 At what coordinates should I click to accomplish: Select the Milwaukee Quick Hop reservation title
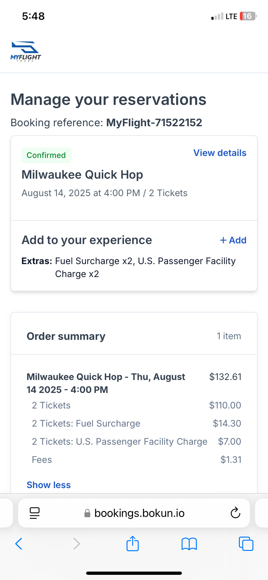point(82,175)
